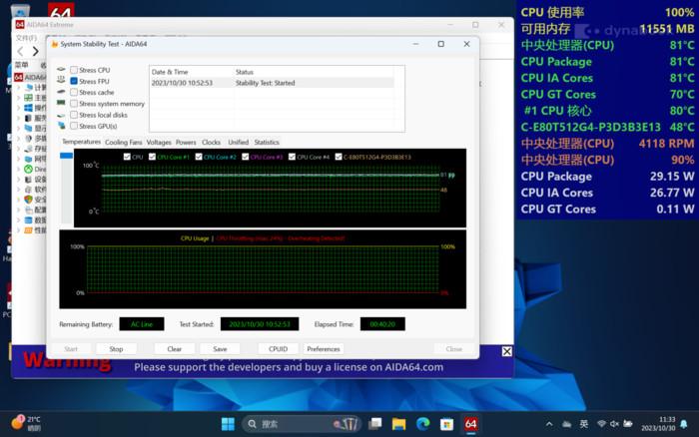Expand the motherboard tree node chevron
Viewport: 699px width, 437px height.
(19, 98)
